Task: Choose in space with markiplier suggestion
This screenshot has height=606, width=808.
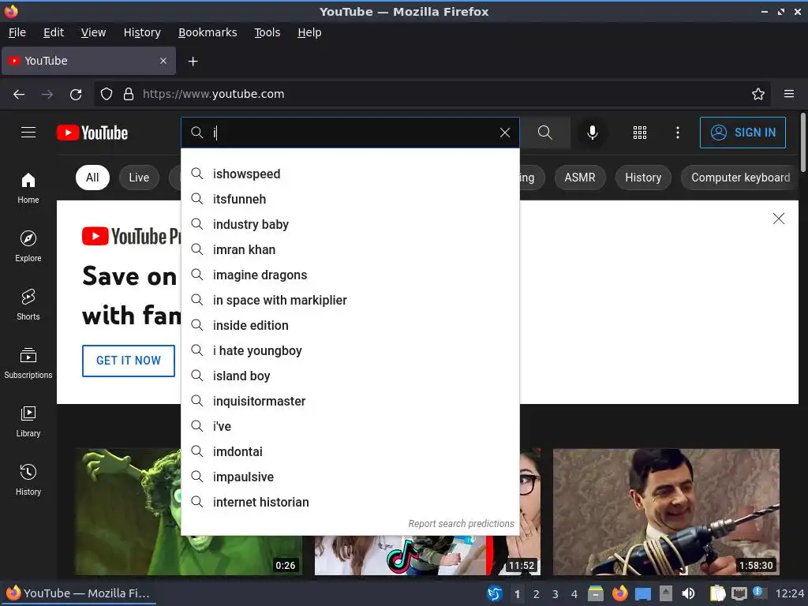Action: pyautogui.click(x=350, y=300)
